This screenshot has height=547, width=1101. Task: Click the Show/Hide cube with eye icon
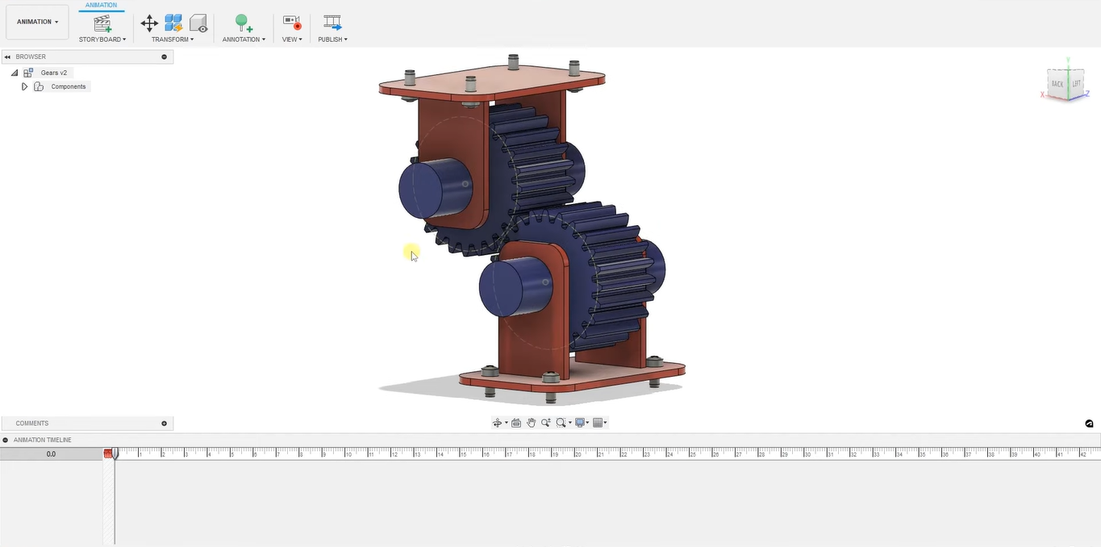198,23
